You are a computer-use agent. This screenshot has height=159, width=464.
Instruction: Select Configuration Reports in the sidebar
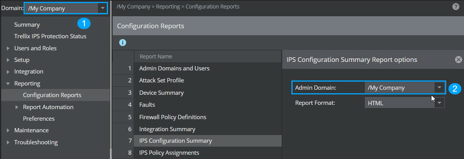(55, 95)
